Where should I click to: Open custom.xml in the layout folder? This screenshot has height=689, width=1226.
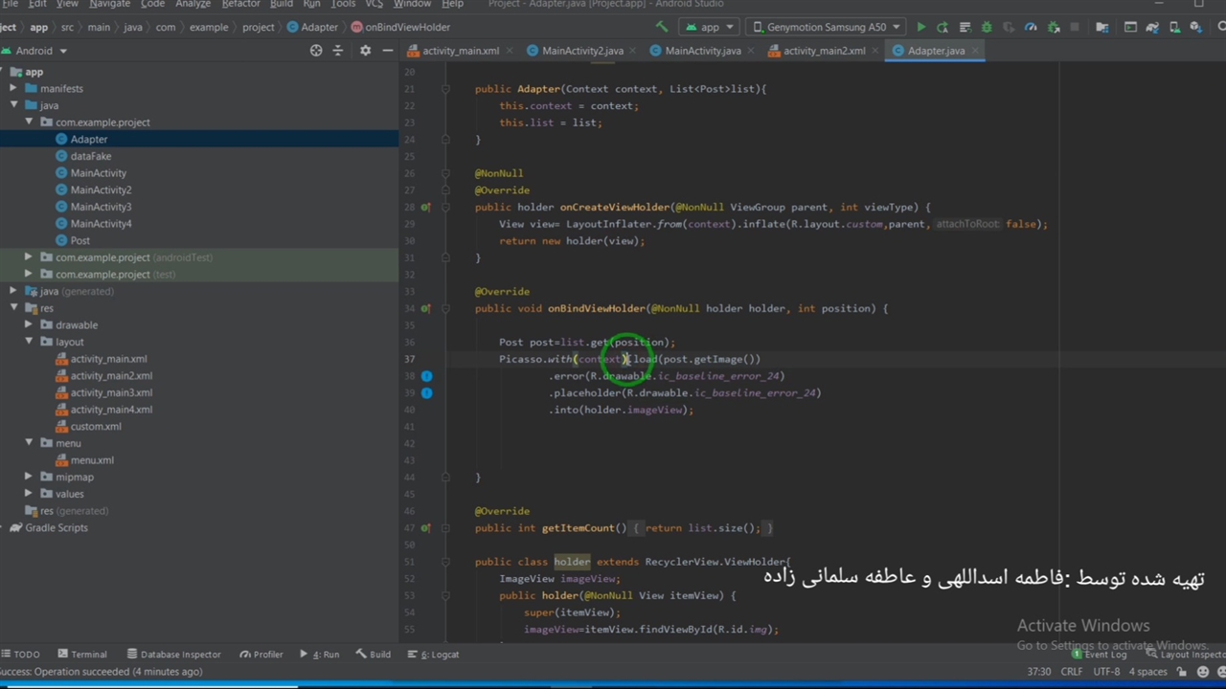96,427
